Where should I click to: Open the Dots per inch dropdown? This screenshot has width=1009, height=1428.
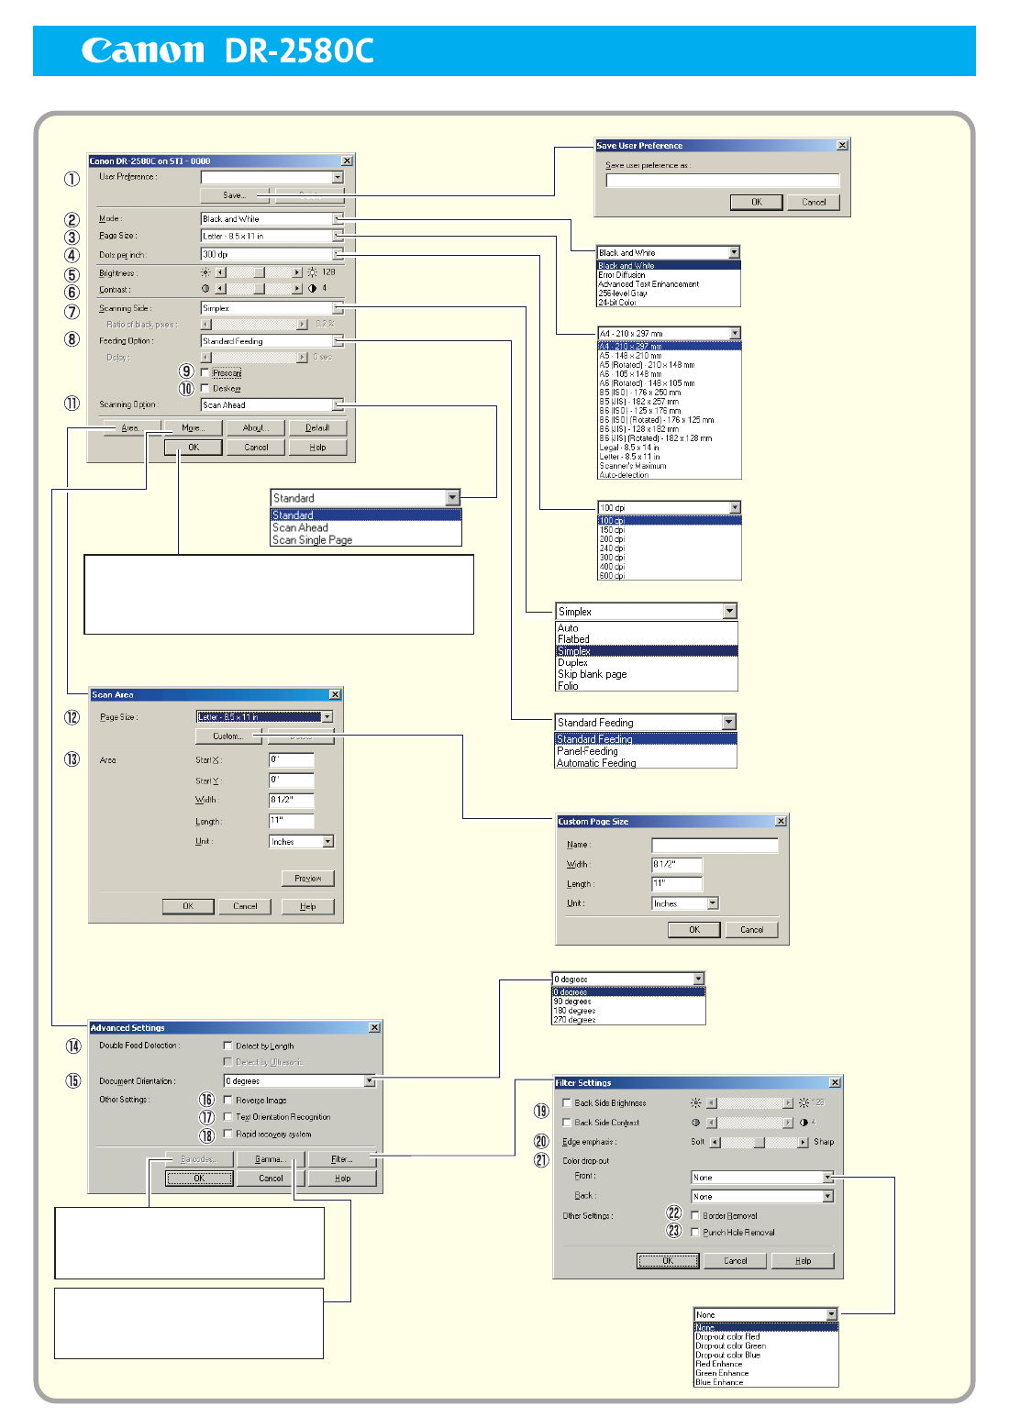pyautogui.click(x=338, y=254)
